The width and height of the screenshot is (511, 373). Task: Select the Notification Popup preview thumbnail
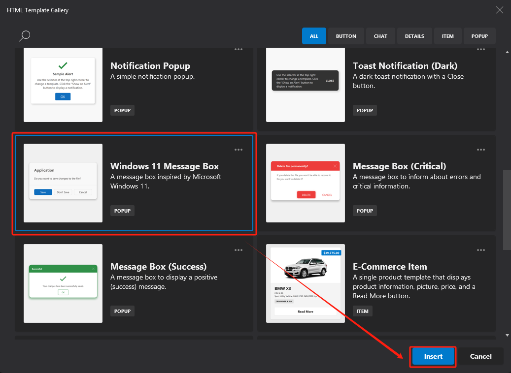63,85
